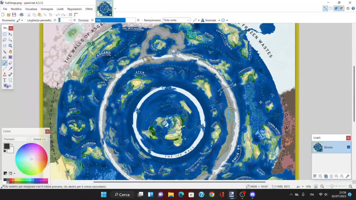The width and height of the screenshot is (356, 200).
Task: Toggle the Layers window button
Action: (336, 8)
